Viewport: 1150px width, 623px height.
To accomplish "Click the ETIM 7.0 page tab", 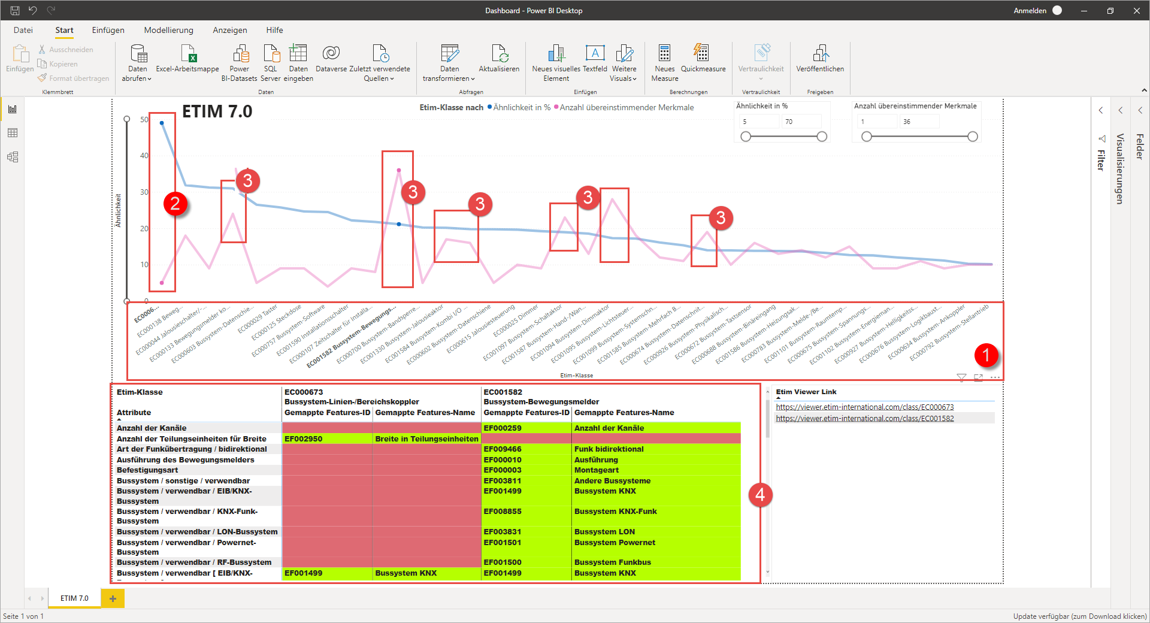I will 74,598.
